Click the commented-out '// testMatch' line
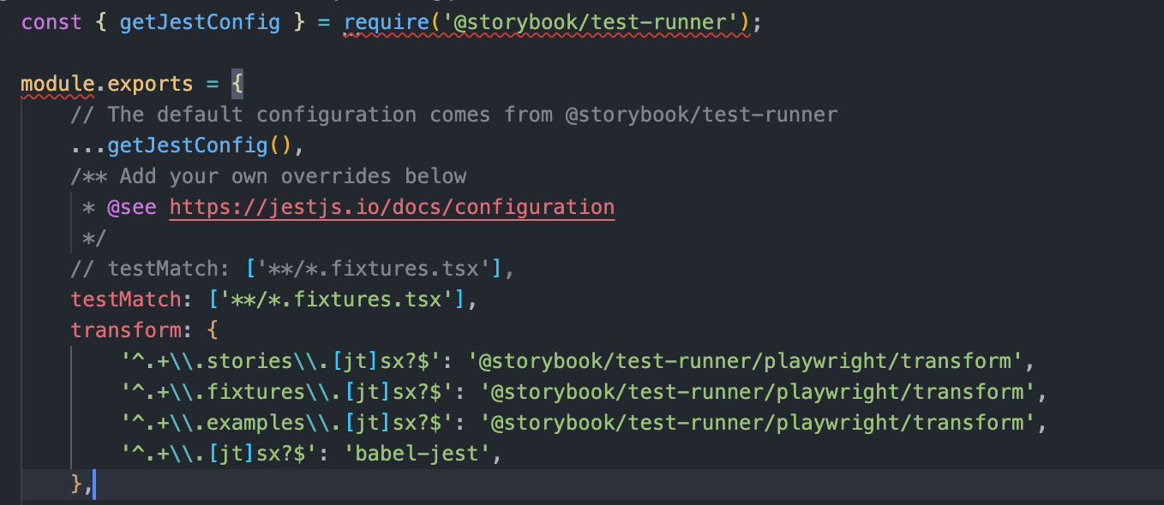Image resolution: width=1164 pixels, height=505 pixels. pos(292,269)
